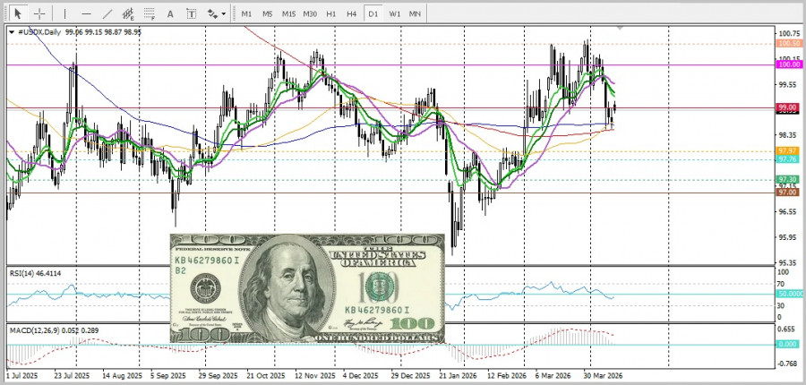Click the #USDX.Daily symbol label
Screen dimensions: 806x385
39,32
